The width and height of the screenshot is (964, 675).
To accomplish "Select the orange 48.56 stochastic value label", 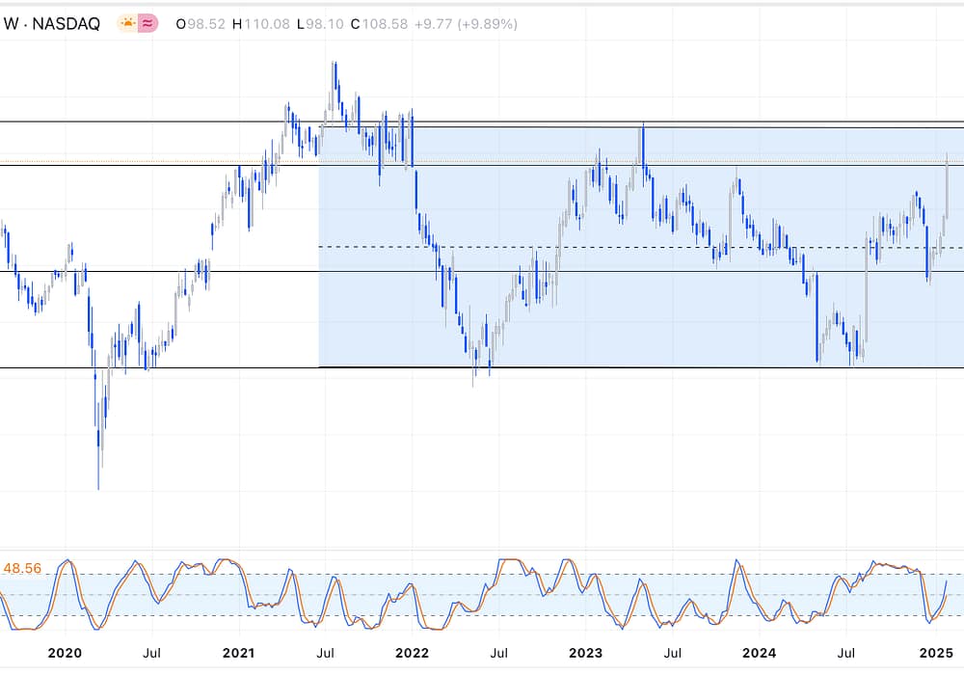I will point(22,569).
